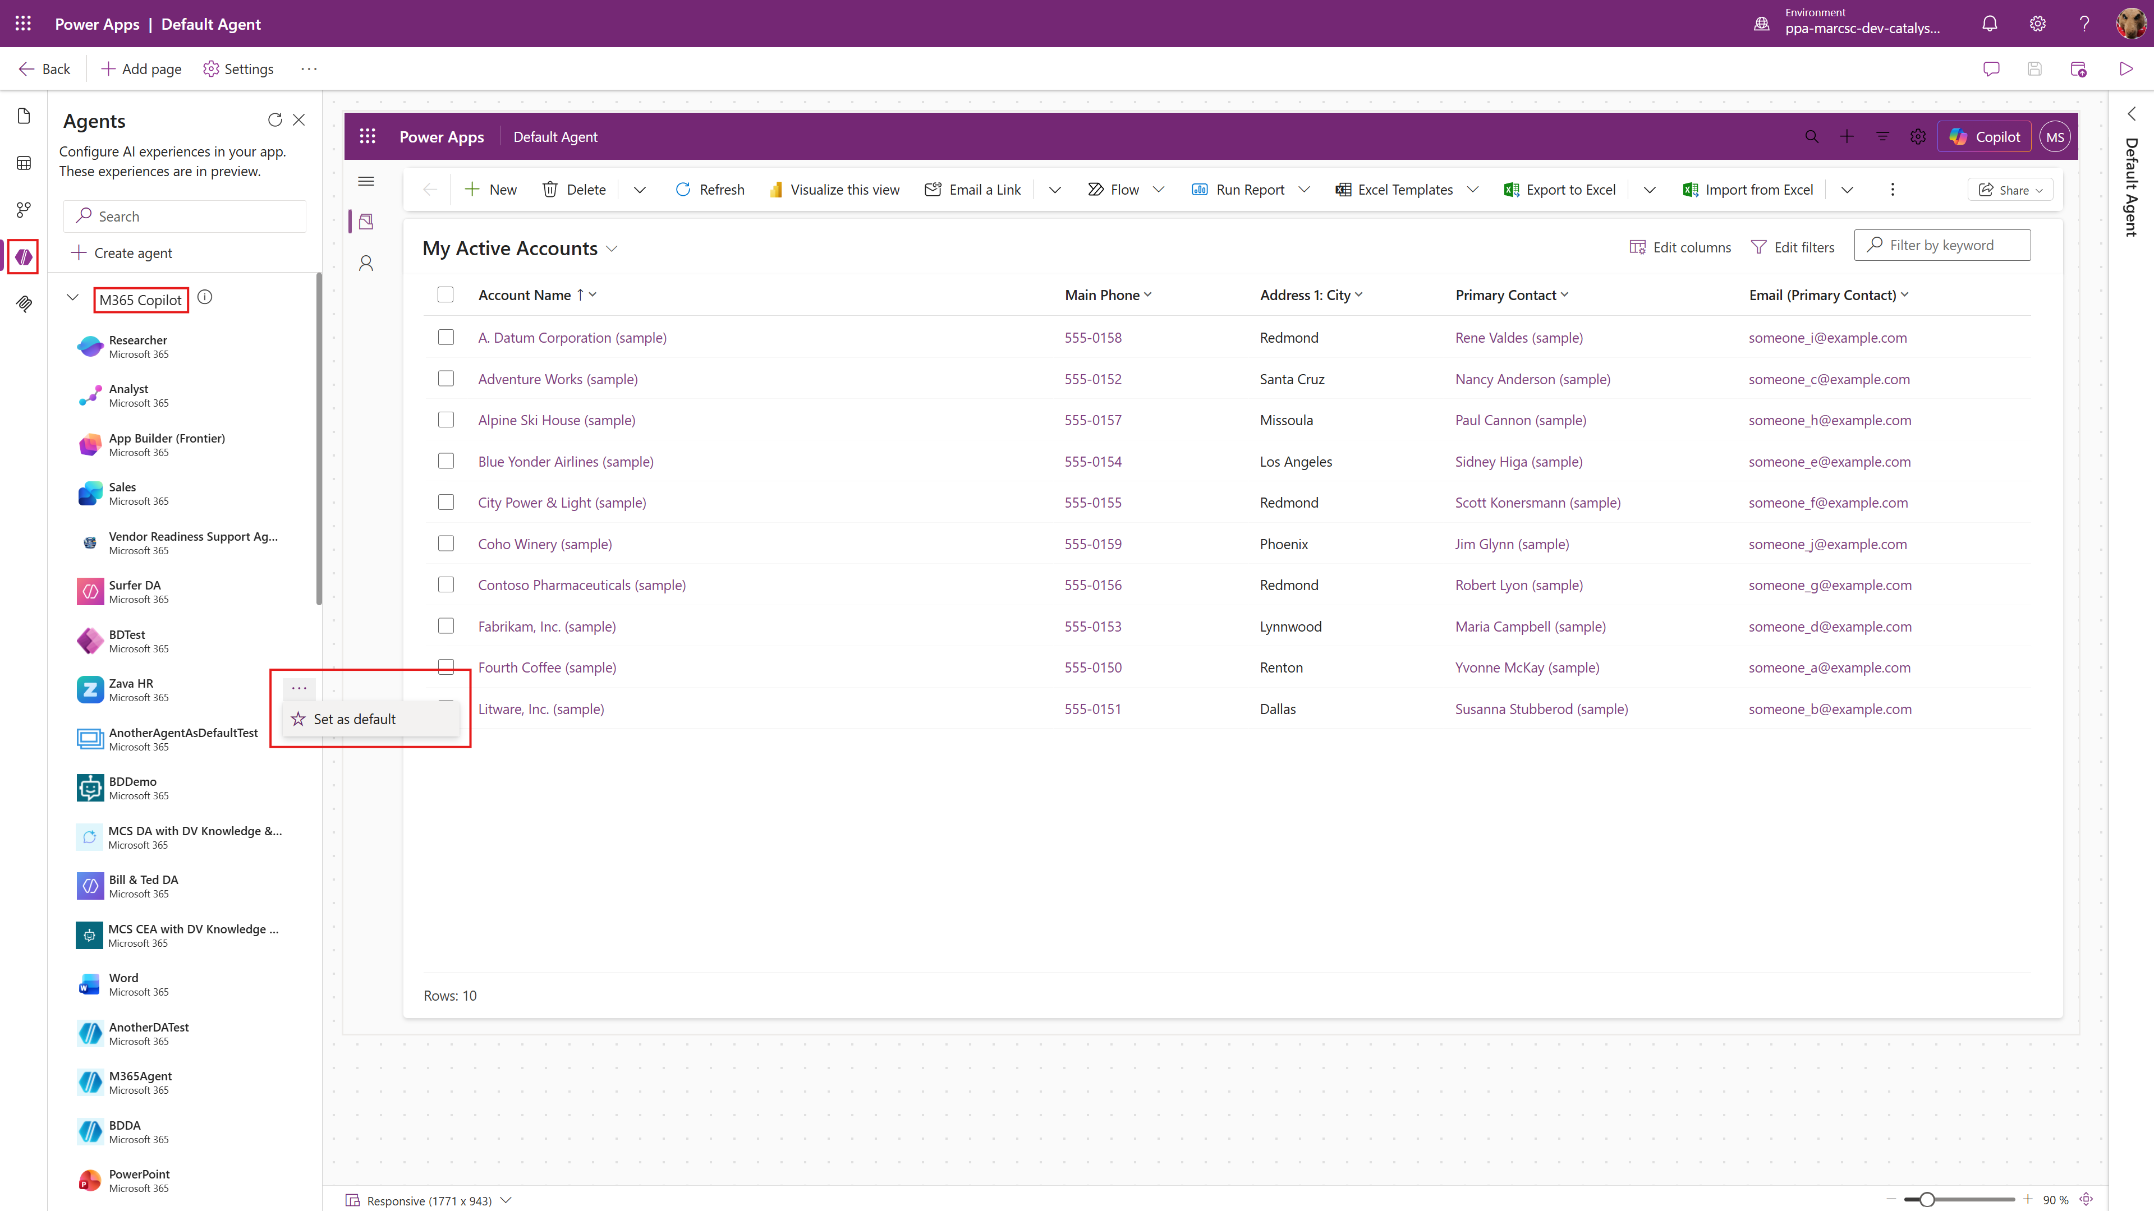Image resolution: width=2154 pixels, height=1211 pixels.
Task: Click the Publish icon in command bar
Action: (x=2078, y=70)
